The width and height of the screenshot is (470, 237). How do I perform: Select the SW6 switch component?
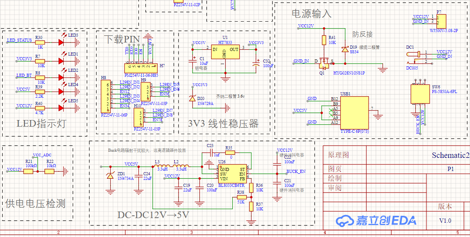click(420, 94)
